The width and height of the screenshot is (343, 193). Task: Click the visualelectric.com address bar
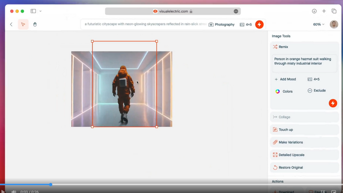tap(173, 11)
